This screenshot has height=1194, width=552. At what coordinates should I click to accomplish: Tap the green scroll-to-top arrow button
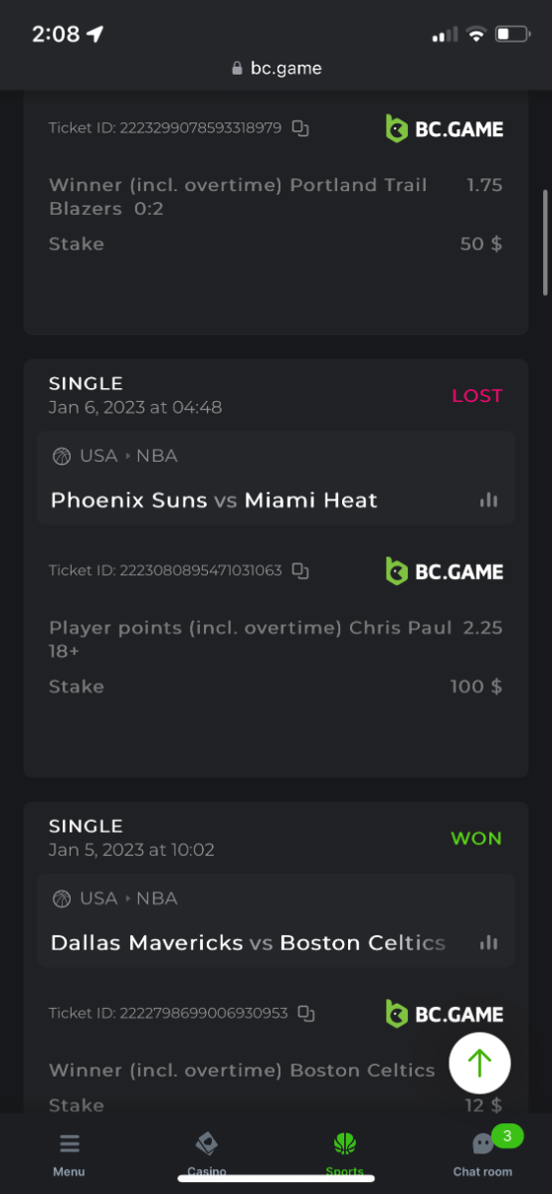(x=479, y=1063)
